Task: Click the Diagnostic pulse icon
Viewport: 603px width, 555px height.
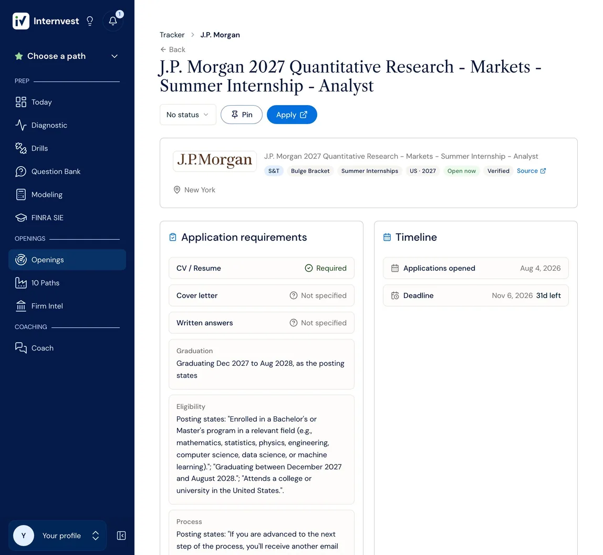Action: pyautogui.click(x=21, y=125)
